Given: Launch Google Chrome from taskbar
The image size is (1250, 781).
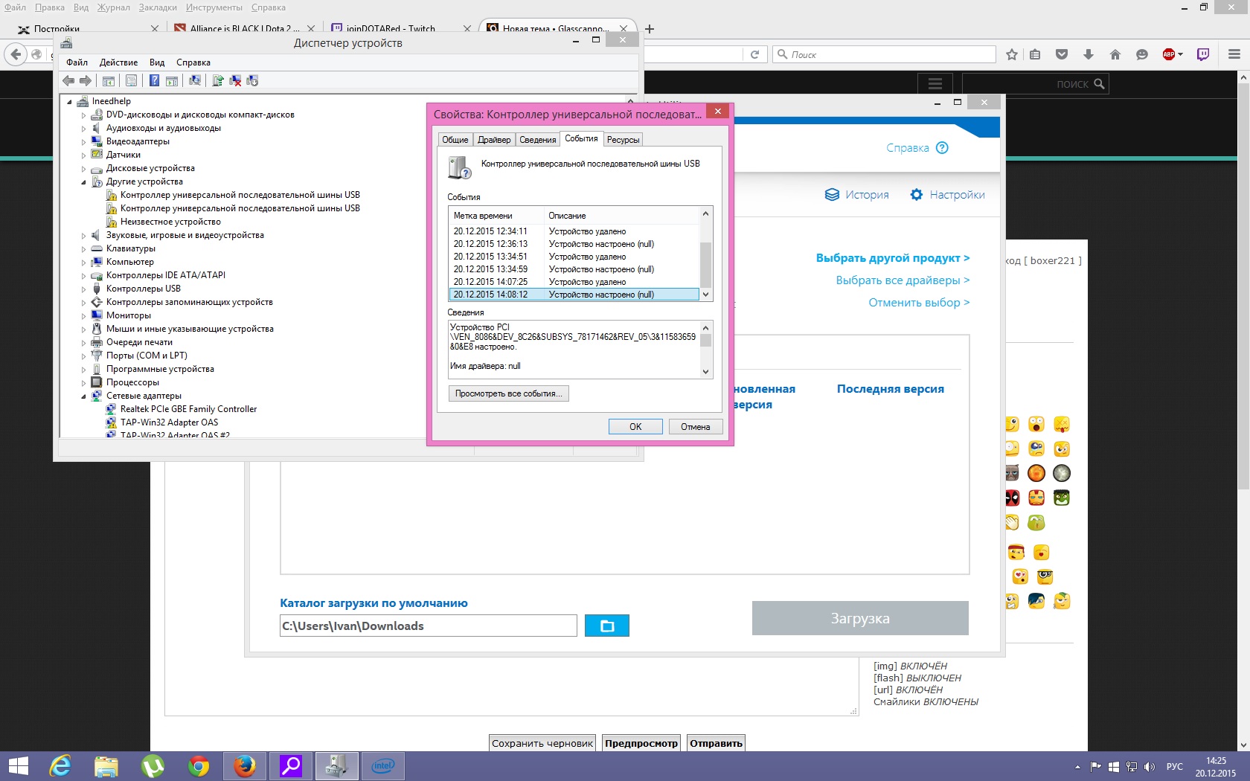Looking at the screenshot, I should coord(199,765).
